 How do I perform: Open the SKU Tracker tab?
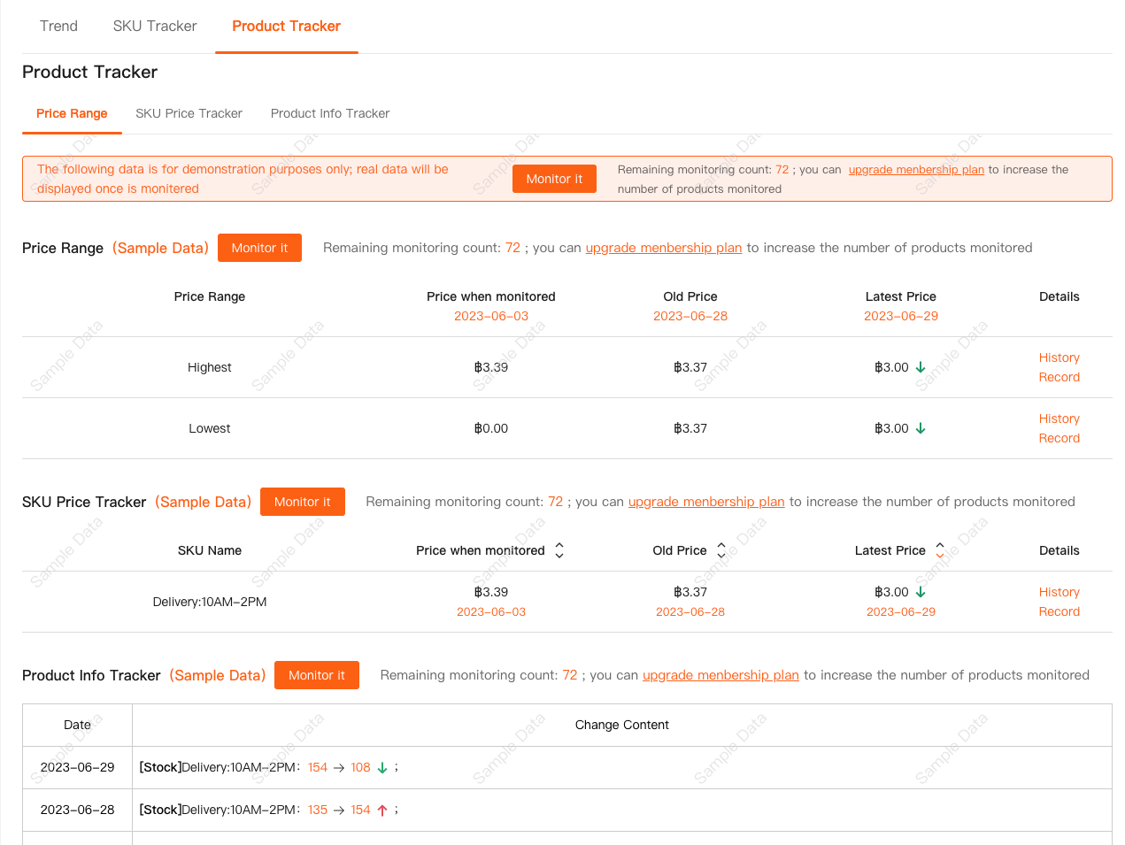coord(155,27)
